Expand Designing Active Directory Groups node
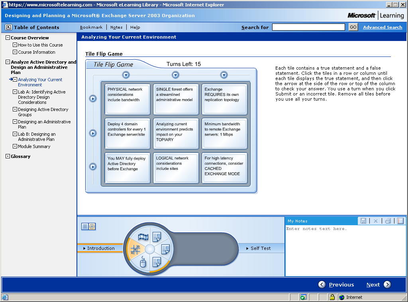Screen dimensions: 408x302 click(x=15, y=109)
